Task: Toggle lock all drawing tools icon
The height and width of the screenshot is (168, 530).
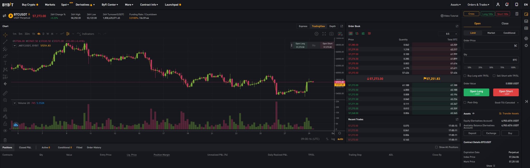Action: (x=5, y=124)
